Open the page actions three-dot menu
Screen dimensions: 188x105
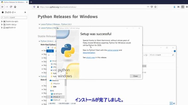pos(148,7)
